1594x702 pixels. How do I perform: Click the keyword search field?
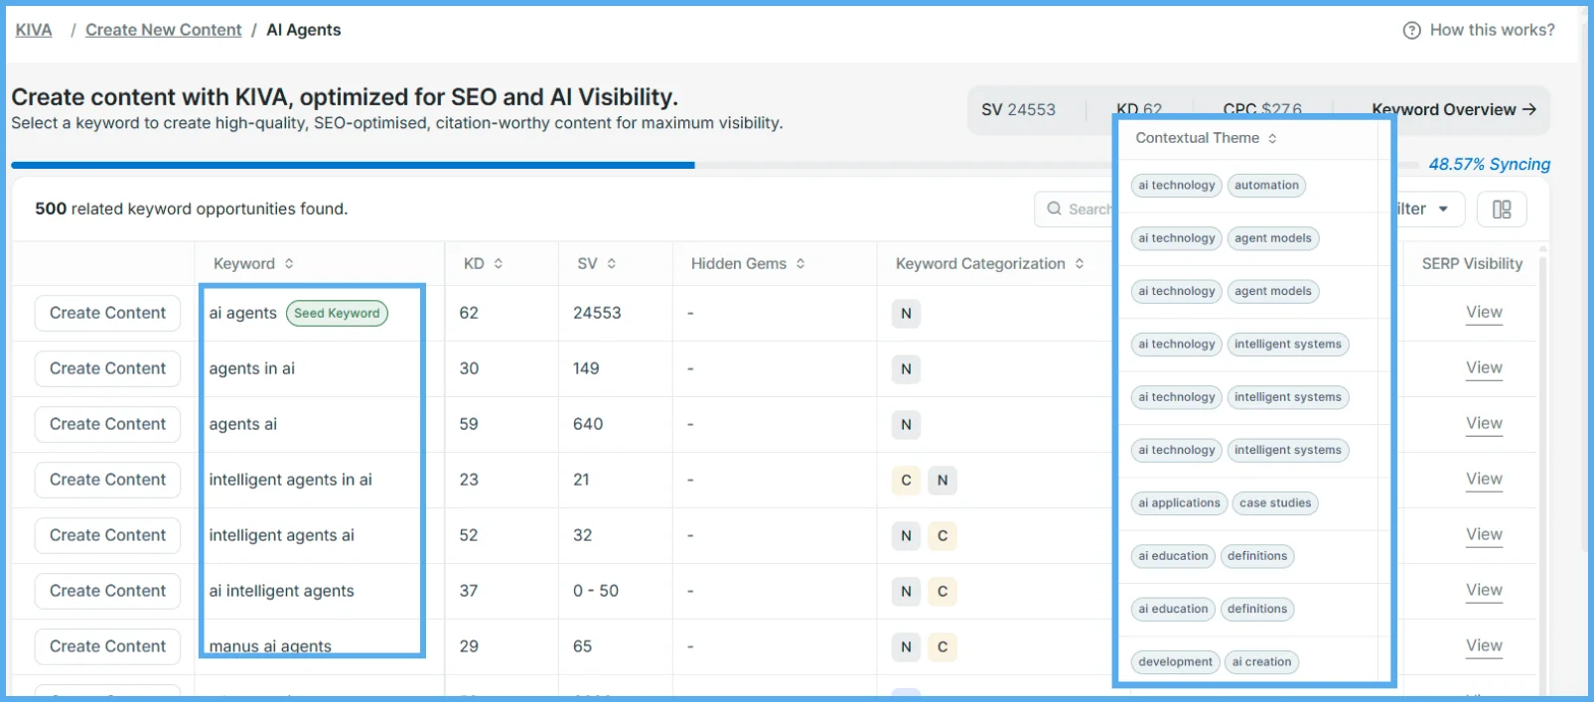tap(1075, 209)
